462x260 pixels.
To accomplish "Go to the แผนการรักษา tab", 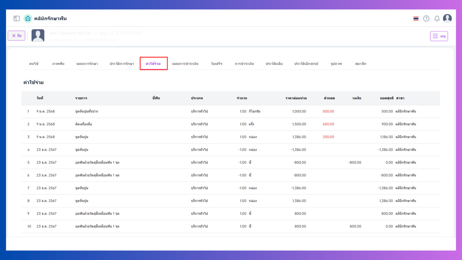I will tap(87, 64).
